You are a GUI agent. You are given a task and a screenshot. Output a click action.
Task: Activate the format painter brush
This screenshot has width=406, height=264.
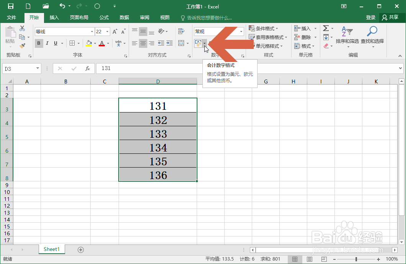coord(22,46)
